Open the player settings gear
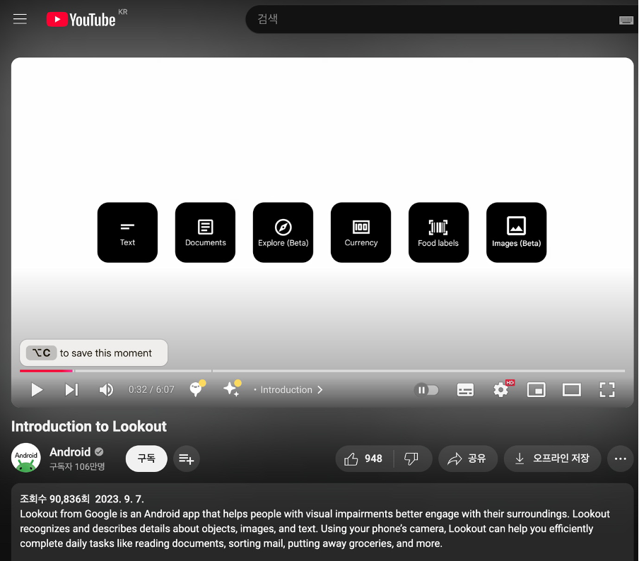The height and width of the screenshot is (561, 639). [501, 390]
